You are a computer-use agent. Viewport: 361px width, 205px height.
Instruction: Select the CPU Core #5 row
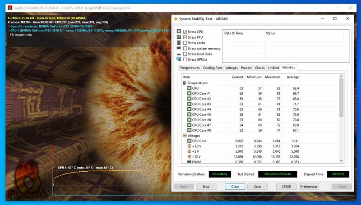tap(201, 114)
